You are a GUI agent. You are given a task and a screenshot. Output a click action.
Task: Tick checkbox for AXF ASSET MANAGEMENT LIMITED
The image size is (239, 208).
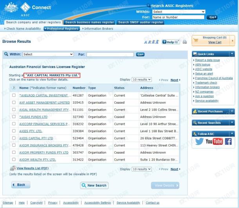14,102
